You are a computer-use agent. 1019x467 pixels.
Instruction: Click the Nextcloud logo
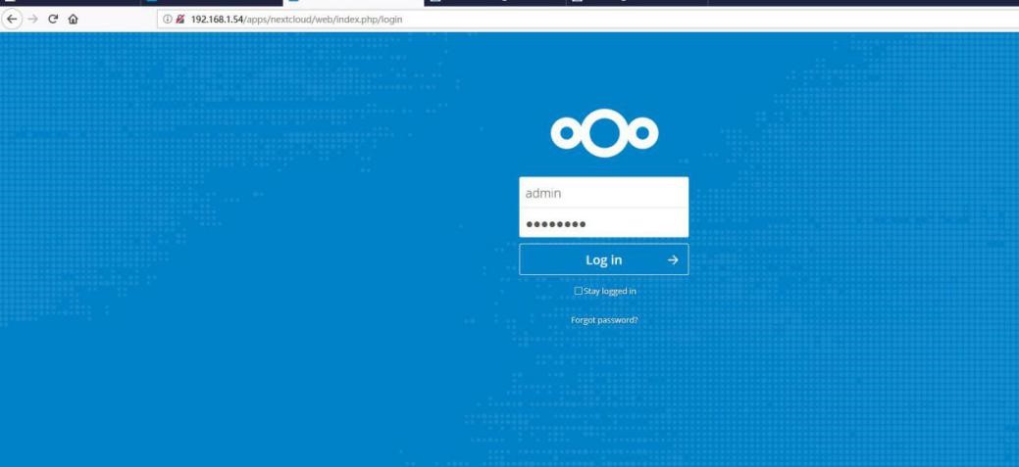[604, 133]
